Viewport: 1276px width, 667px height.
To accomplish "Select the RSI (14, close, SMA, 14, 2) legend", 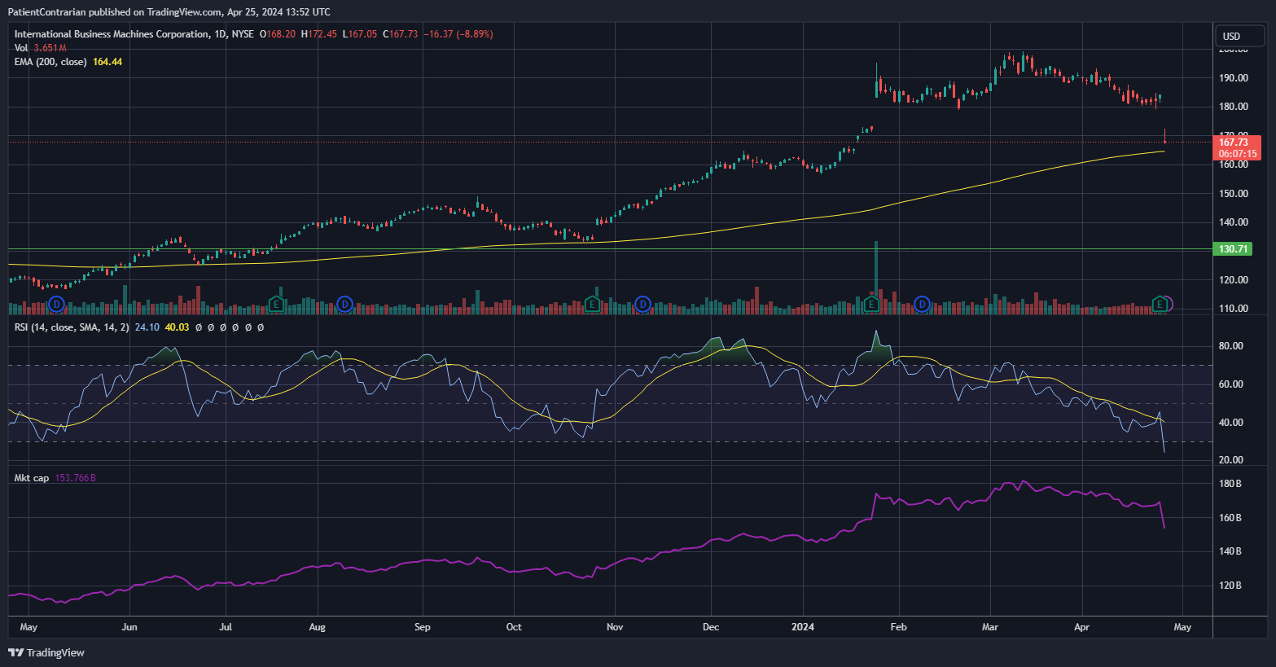I will pos(72,327).
